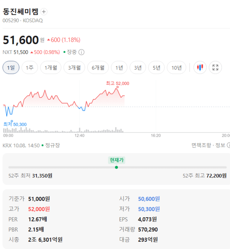Click the 12:40 time axis label
This screenshot has width=230, height=249.
tap(79, 136)
